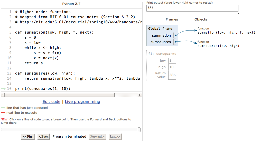Click the summation function object
The height and width of the screenshot is (145, 260).
tap(226, 31)
